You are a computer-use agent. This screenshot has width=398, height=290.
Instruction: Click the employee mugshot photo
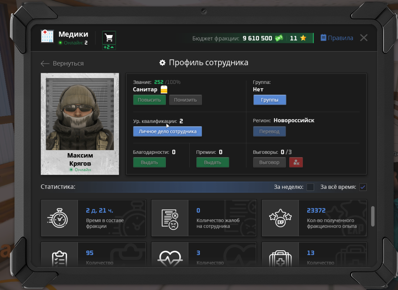pos(80,114)
